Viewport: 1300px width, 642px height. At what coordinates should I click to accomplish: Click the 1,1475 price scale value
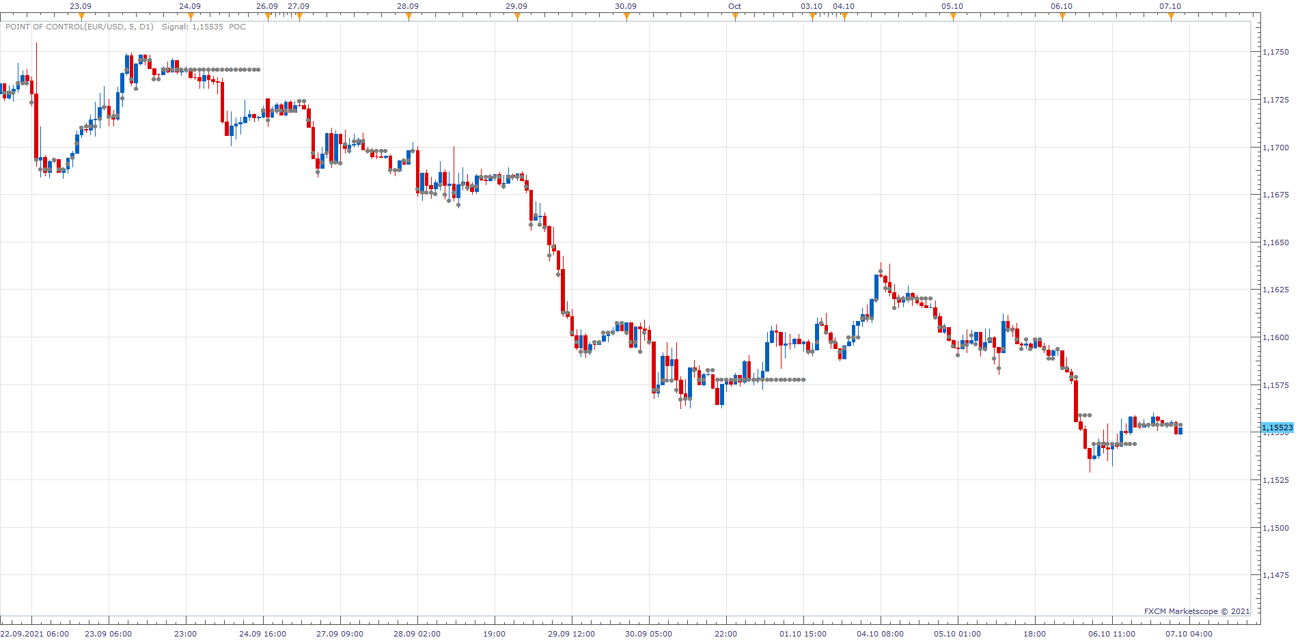tap(1276, 575)
